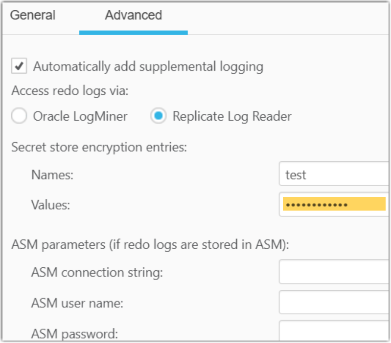Uncheck the automatic supplemental logging checkbox
This screenshot has height=343, width=391.
[x=19, y=66]
